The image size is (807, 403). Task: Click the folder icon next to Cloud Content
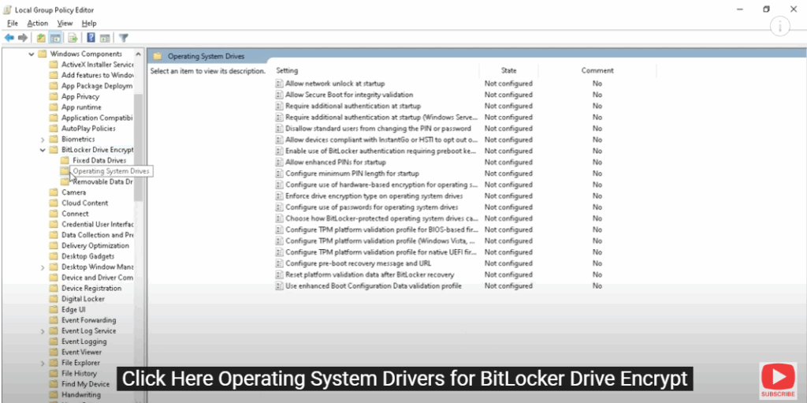pos(54,203)
